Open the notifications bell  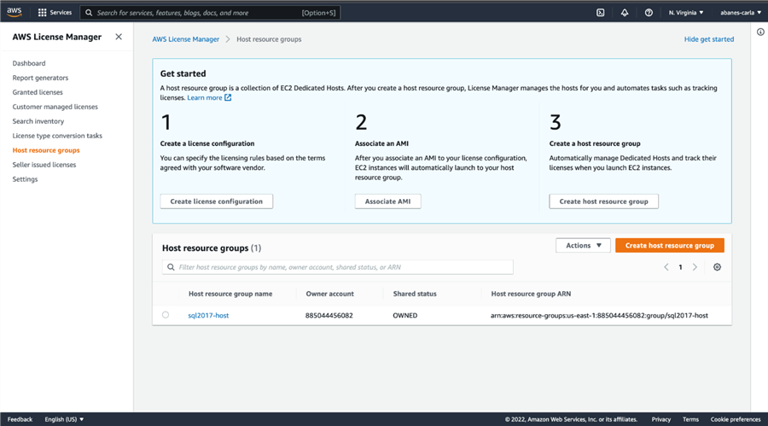pos(625,13)
